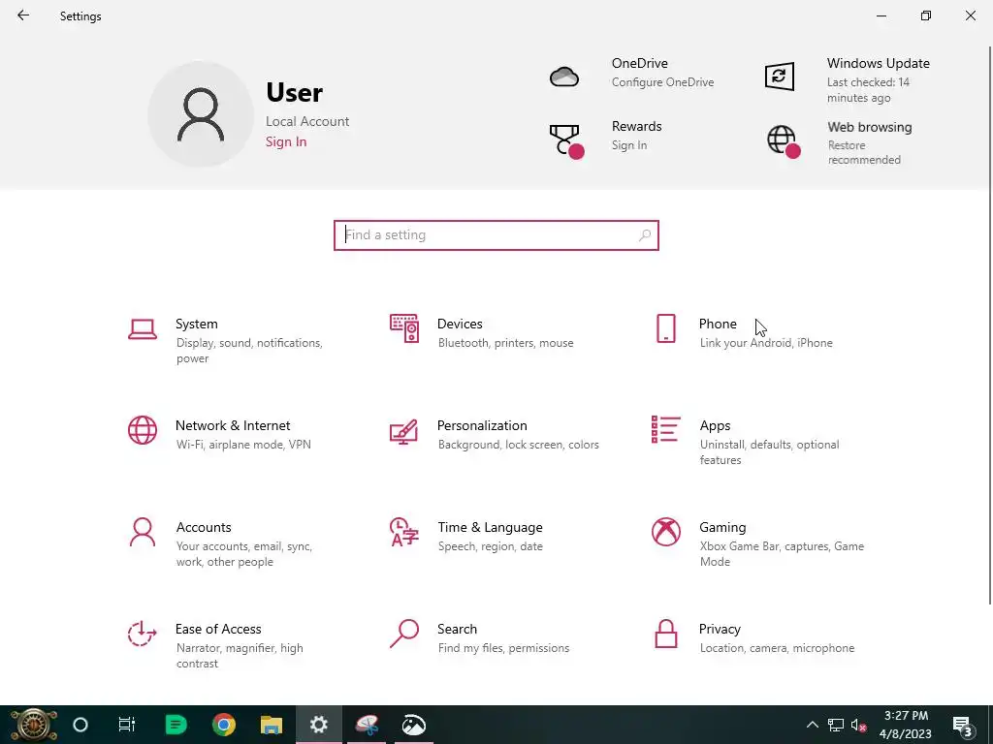Open the Start menu button
The height and width of the screenshot is (744, 993).
click(34, 725)
